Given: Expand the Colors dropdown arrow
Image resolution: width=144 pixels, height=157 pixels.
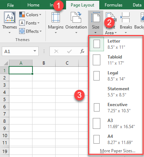Looking at the screenshot, I should 40,15.
